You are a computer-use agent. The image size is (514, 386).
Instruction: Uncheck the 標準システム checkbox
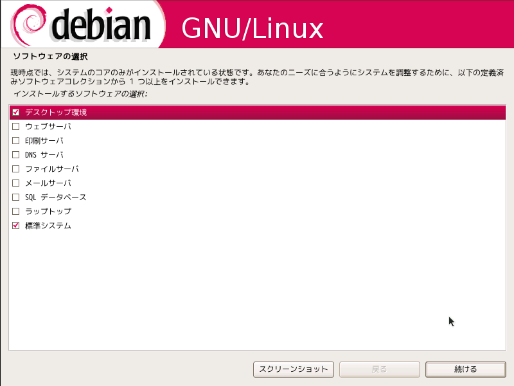[x=15, y=226]
